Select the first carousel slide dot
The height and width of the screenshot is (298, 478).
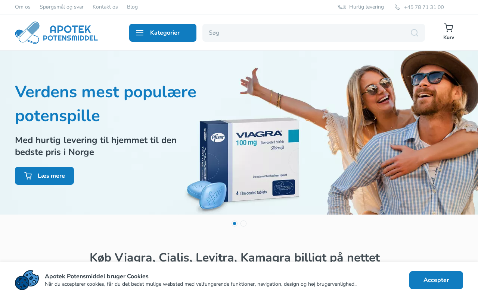[x=235, y=223]
